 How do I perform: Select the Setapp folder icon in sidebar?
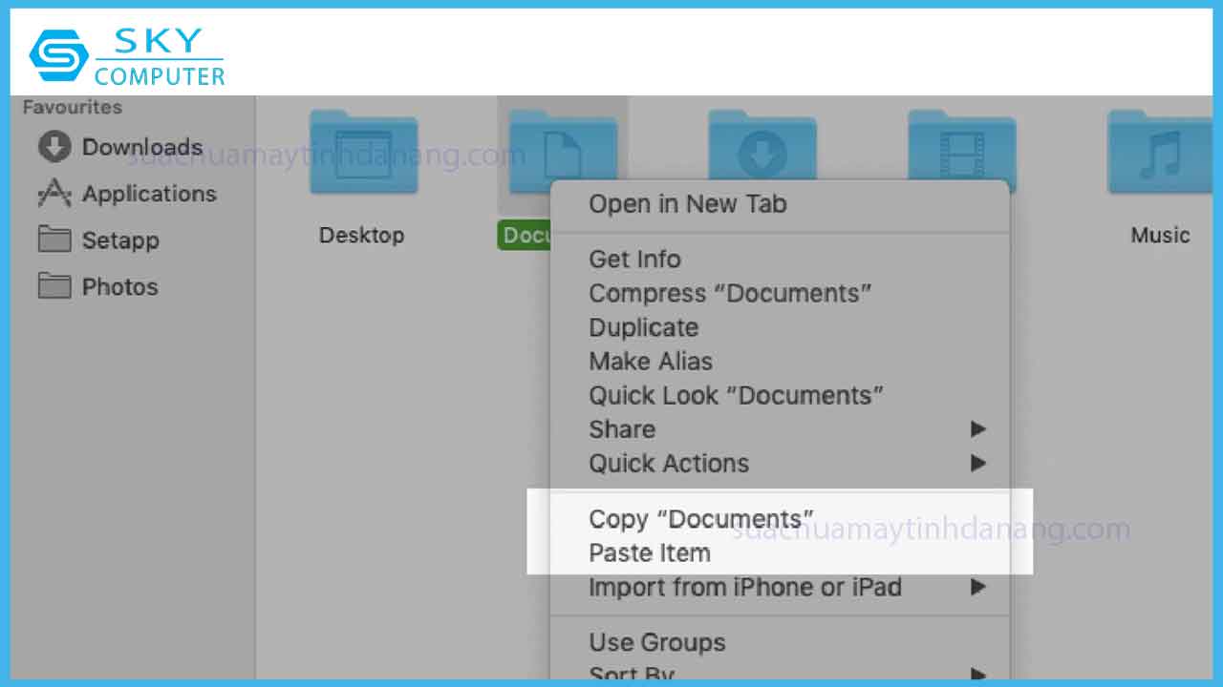click(54, 239)
